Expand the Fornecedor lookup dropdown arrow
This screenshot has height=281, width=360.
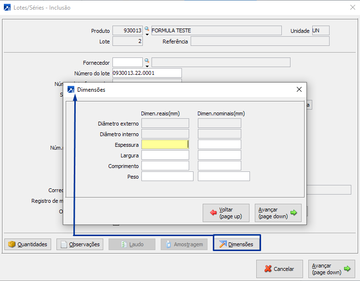tap(147, 66)
